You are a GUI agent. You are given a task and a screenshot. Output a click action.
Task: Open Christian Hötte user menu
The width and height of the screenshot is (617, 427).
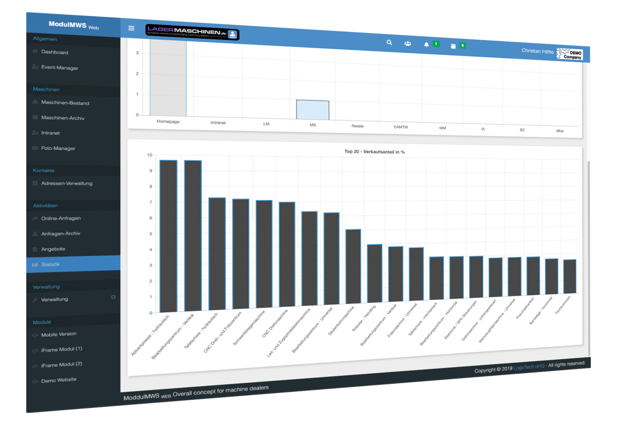pos(538,51)
